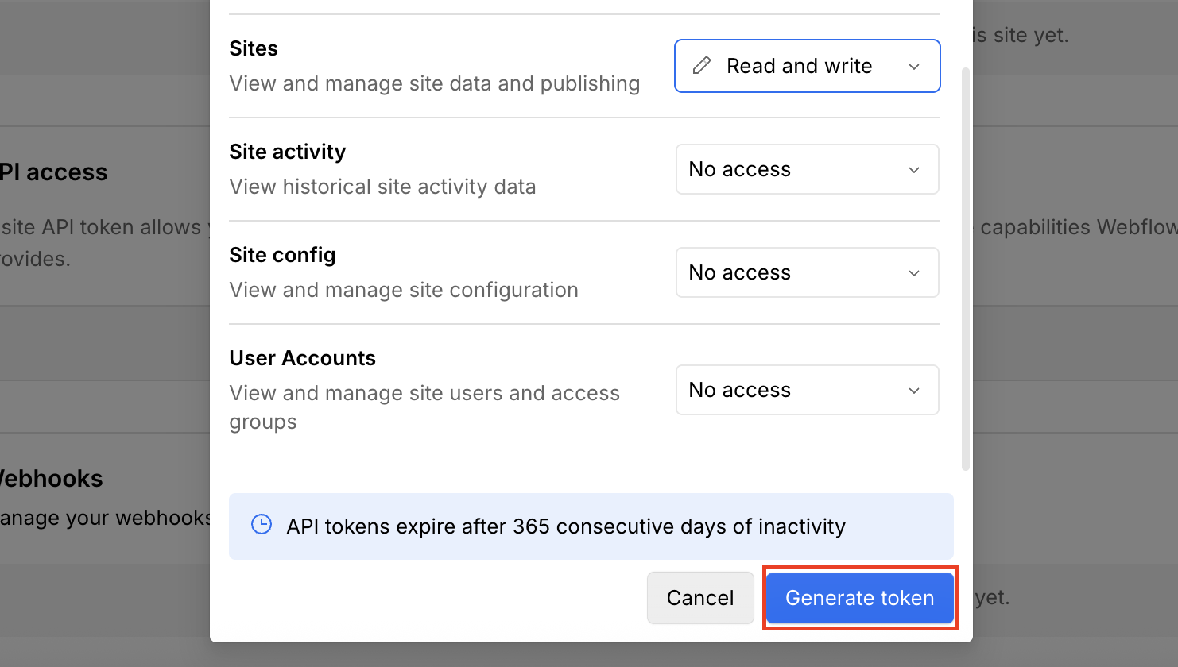This screenshot has height=667, width=1178.
Task: Expand Site activity 'No access' dropdown
Action: pos(807,169)
